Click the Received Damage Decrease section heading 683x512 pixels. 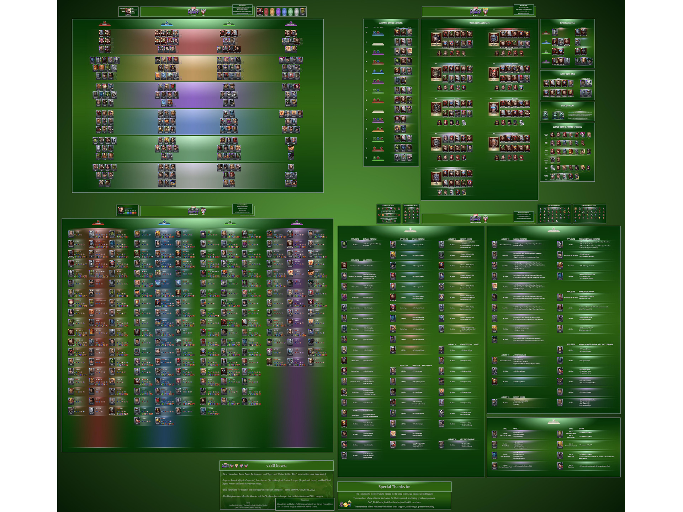click(x=589, y=239)
